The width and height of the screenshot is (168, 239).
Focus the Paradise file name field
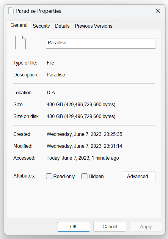tap(101, 44)
